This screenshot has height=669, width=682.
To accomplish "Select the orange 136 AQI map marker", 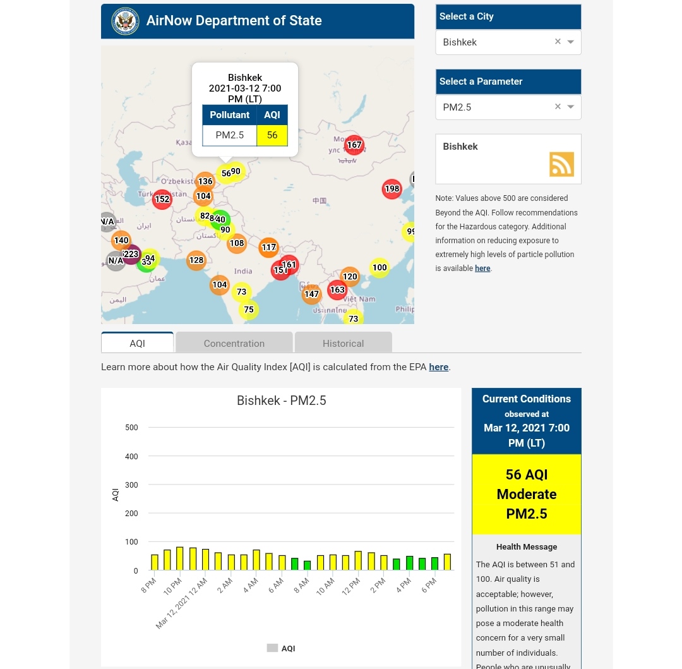I will pos(205,182).
